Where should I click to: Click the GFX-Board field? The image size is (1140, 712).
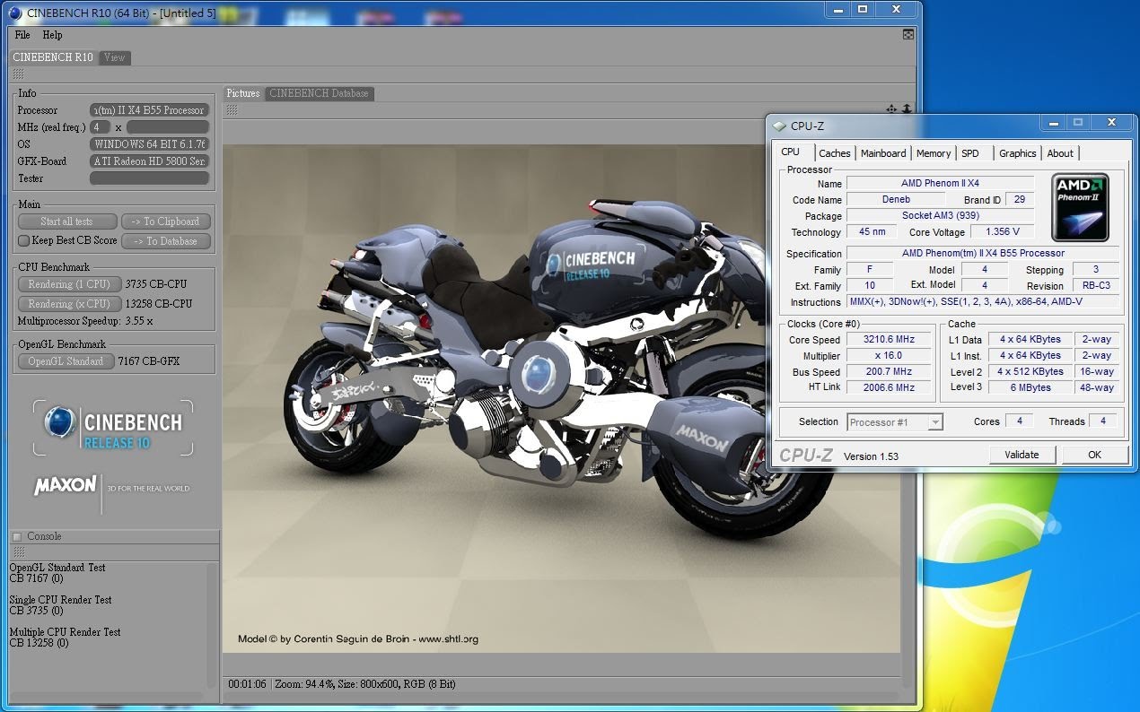point(149,161)
